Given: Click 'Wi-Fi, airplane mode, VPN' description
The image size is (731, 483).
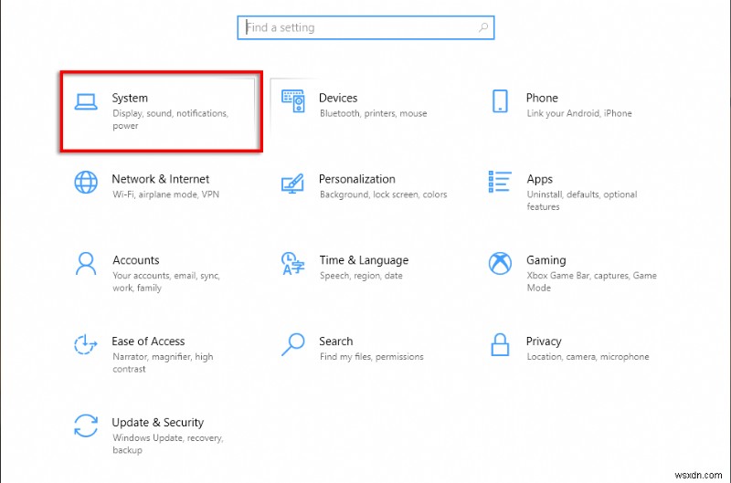Looking at the screenshot, I should pyautogui.click(x=165, y=194).
